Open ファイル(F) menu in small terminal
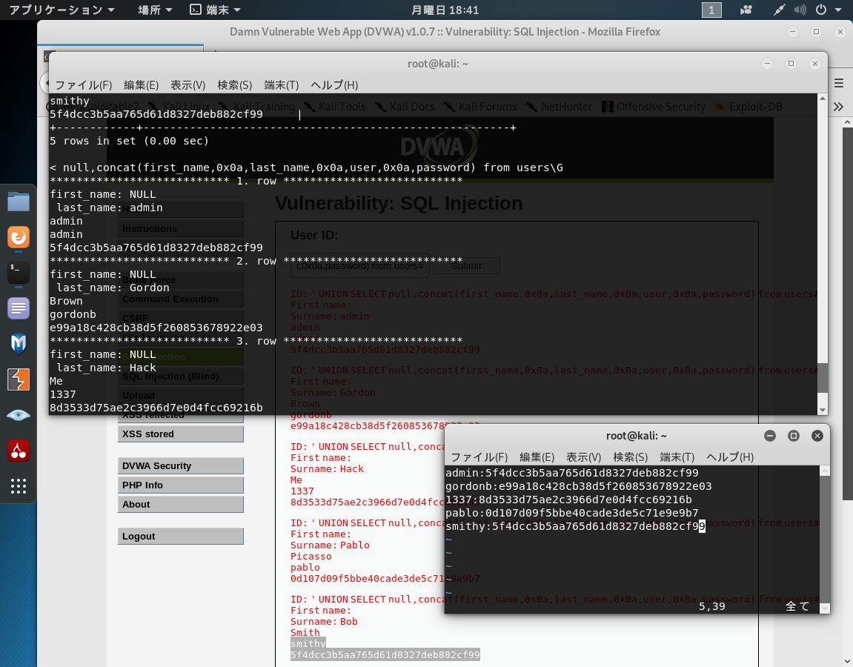Viewport: 853px width, 667px height. pyautogui.click(x=479, y=457)
